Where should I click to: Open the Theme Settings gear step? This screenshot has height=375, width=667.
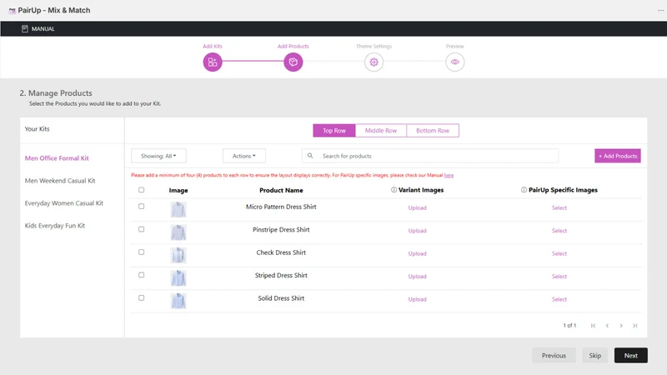coord(374,62)
